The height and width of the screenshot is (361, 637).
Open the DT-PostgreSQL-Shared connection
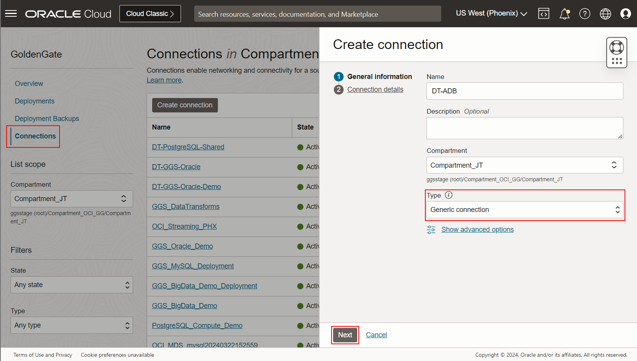tap(188, 147)
